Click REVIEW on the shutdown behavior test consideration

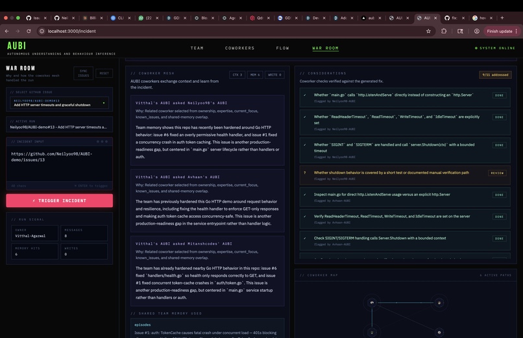497,173
